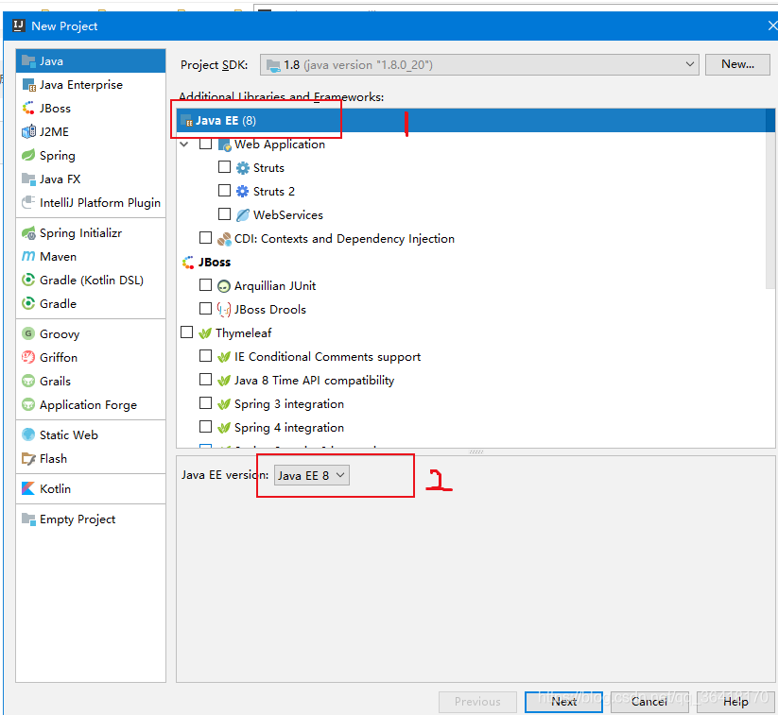The image size is (778, 715).
Task: Enable Arquillian JUnit checkbox
Action: [x=205, y=284]
